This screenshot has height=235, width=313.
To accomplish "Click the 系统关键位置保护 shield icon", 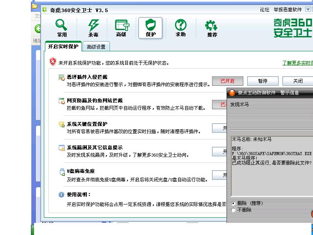I will tap(62, 124).
